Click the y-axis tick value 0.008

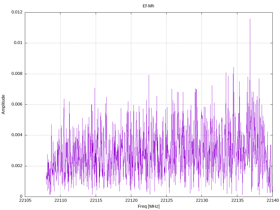pyautogui.click(x=17, y=74)
